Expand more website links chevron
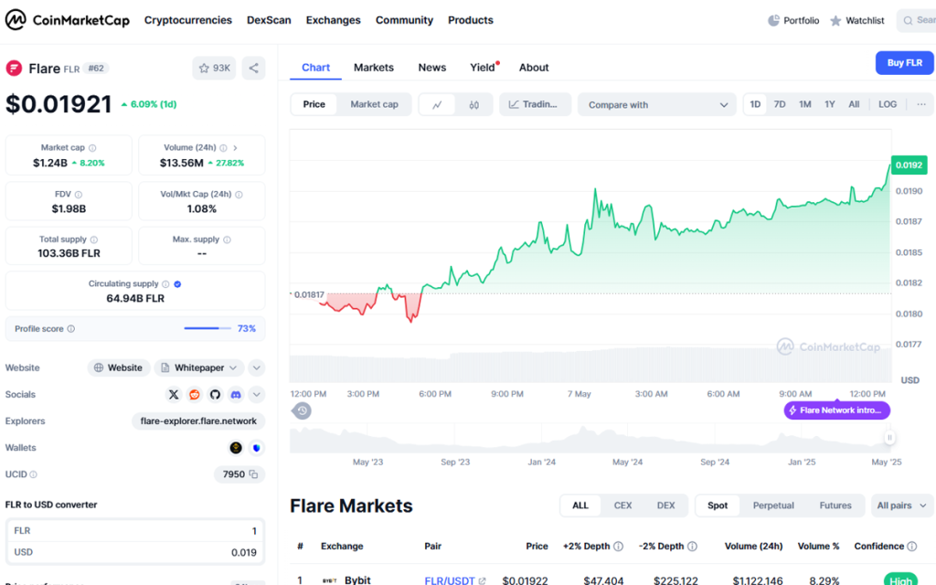 (257, 367)
